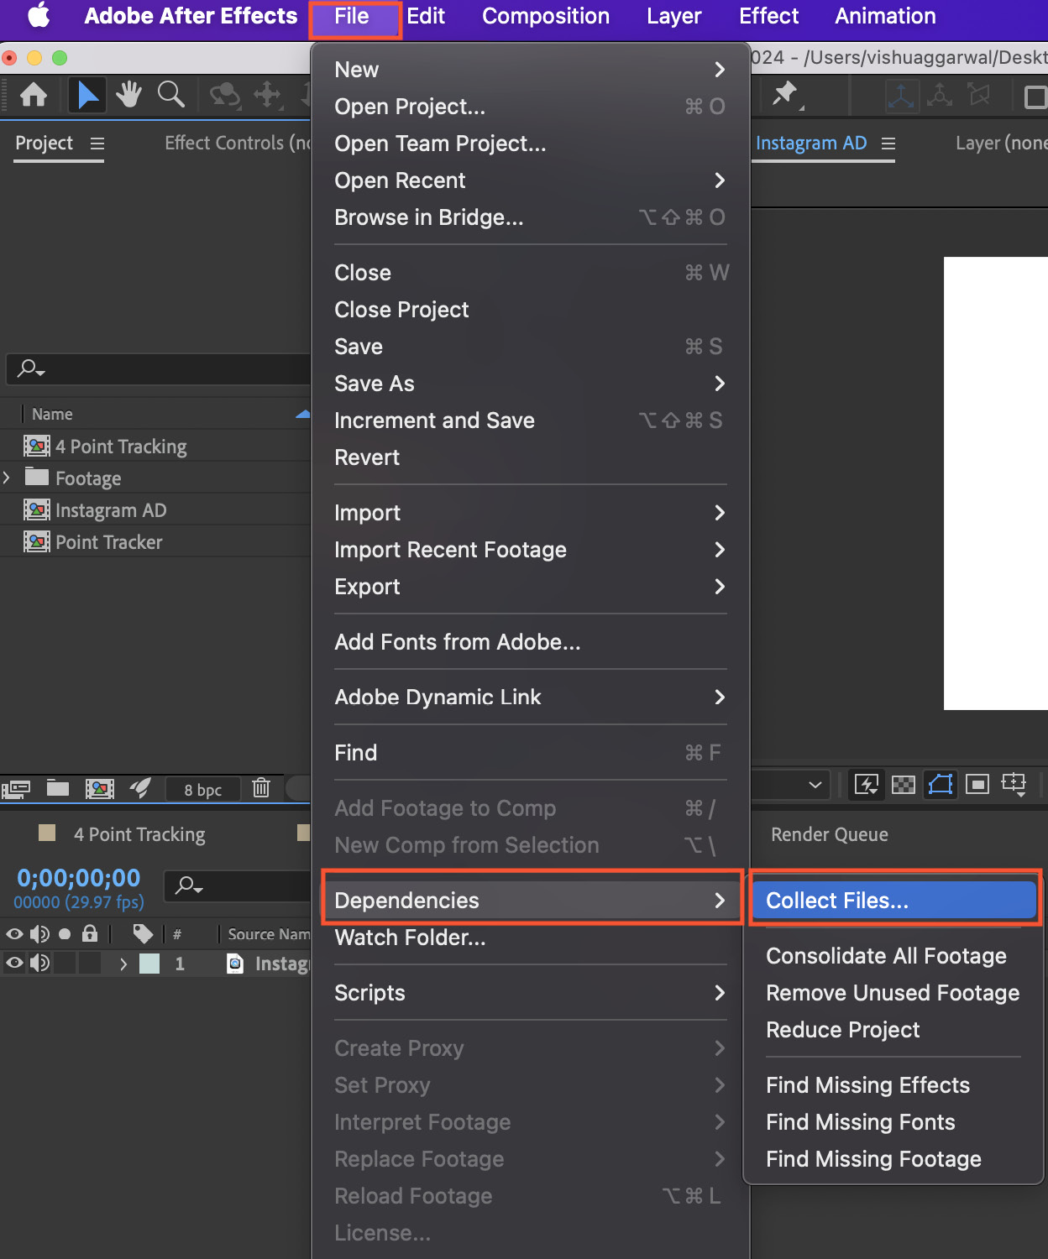Toggle mask and shape path visibility
Image resolution: width=1048 pixels, height=1259 pixels.
941,785
